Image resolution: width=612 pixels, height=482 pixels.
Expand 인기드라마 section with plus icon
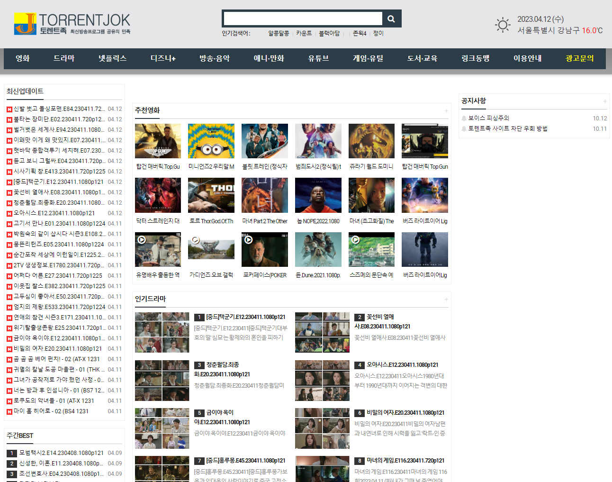tap(446, 299)
